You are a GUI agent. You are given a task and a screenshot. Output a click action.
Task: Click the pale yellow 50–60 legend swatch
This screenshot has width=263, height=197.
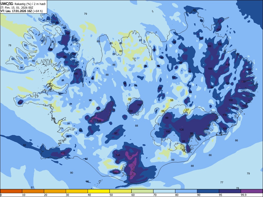click(x=120, y=191)
